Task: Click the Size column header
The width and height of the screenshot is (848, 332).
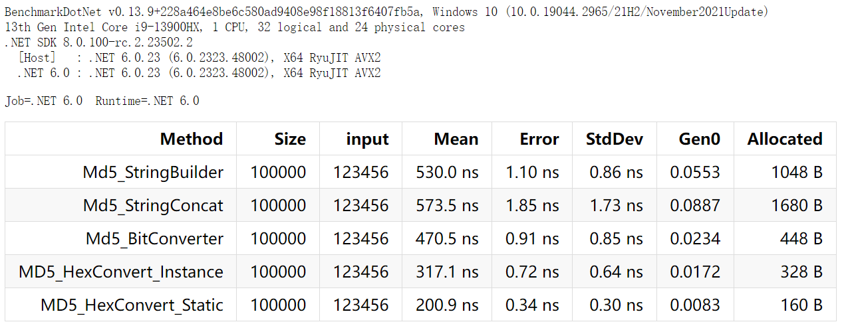Action: [x=290, y=139]
